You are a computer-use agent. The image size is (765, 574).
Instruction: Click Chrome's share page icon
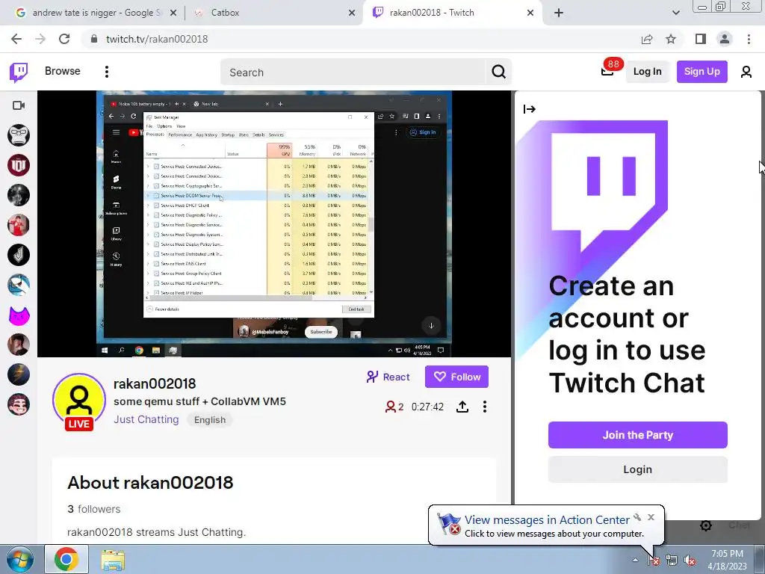click(x=647, y=39)
